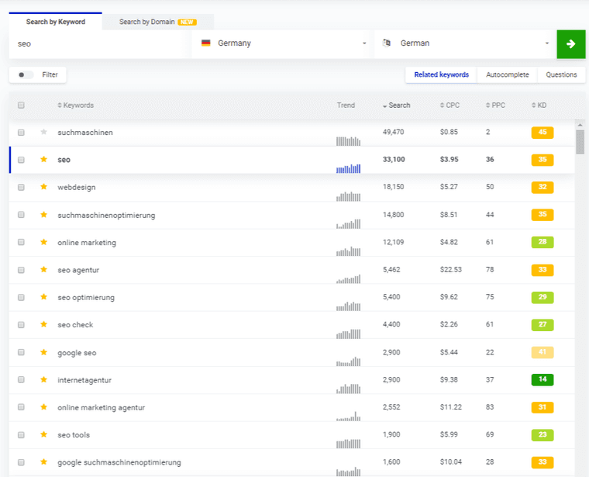
Task: Open the Questions tab
Action: [x=561, y=74]
